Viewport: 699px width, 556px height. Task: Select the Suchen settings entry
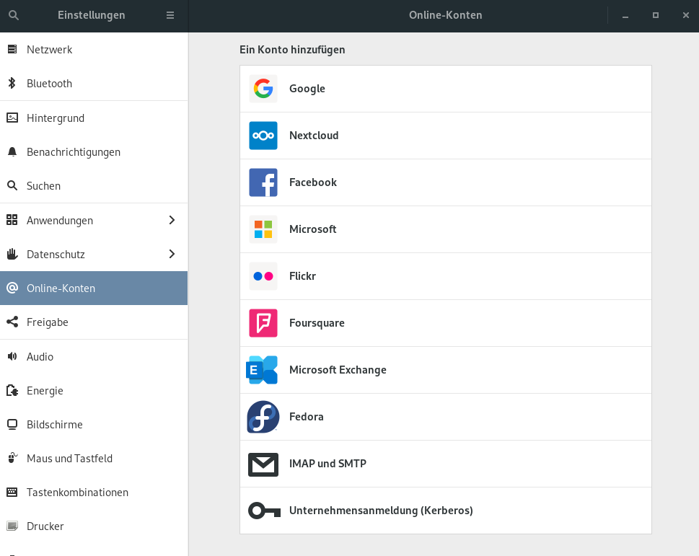coord(94,186)
